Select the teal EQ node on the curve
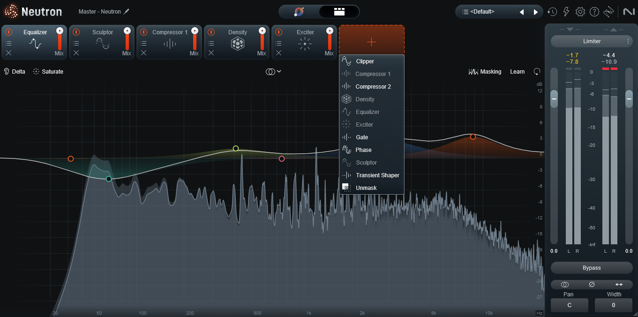This screenshot has width=638, height=317. 109,179
